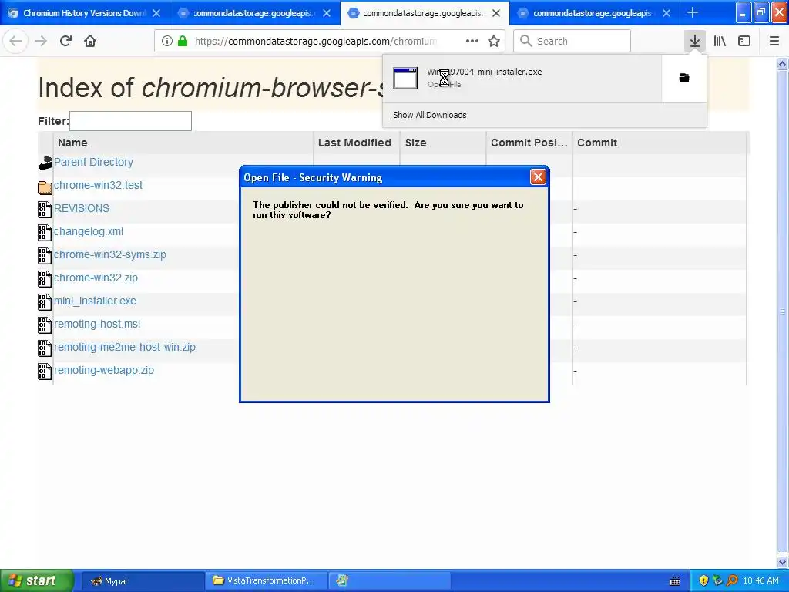Screen dimensions: 789x592
Task: Click the chrome-win32.test folder icon
Action: tap(45, 188)
